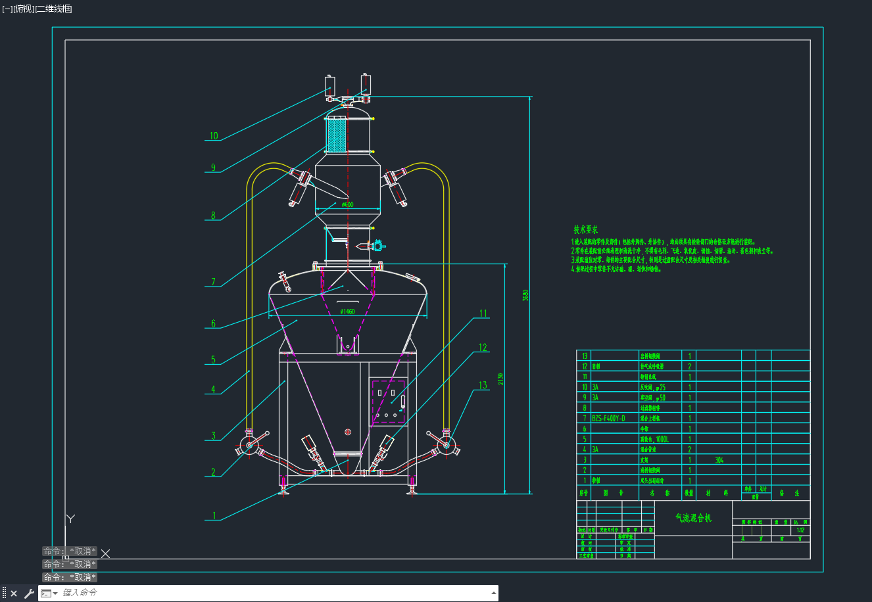Open the 俯视 view controls menu
872x602 pixels.
(24, 9)
